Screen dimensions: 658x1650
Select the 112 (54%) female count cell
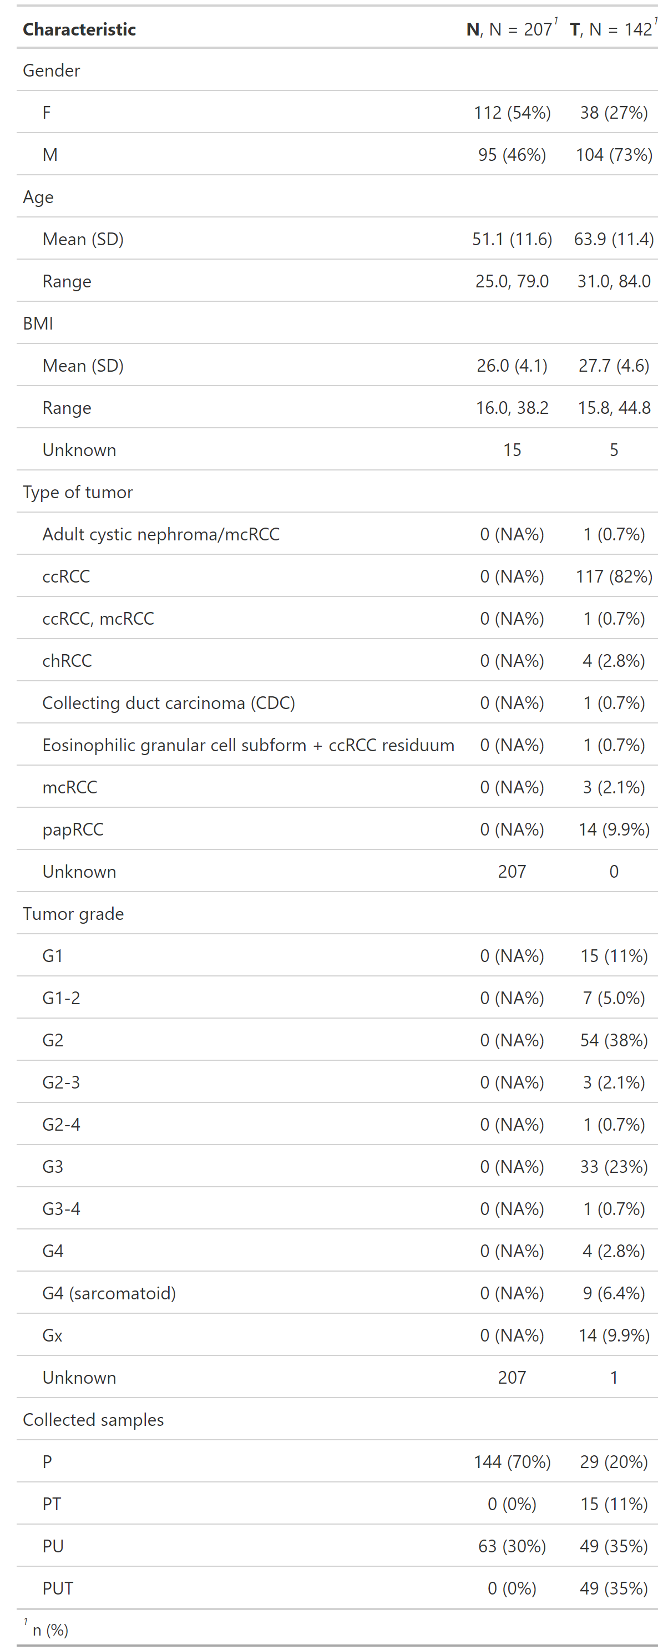click(512, 113)
